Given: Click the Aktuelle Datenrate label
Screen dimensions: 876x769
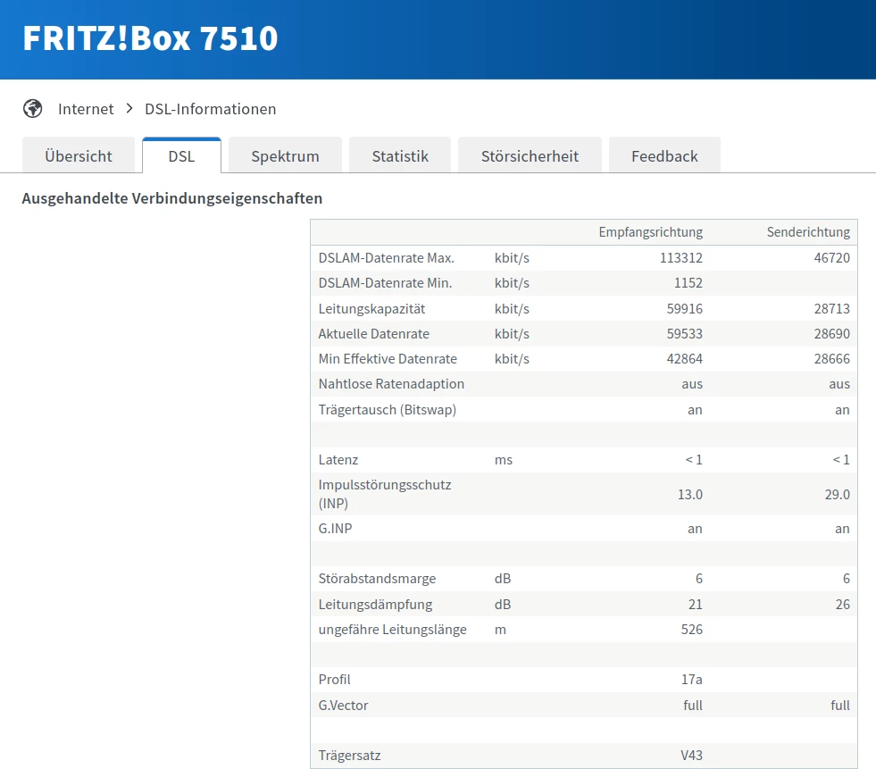Looking at the screenshot, I should pyautogui.click(x=374, y=334).
